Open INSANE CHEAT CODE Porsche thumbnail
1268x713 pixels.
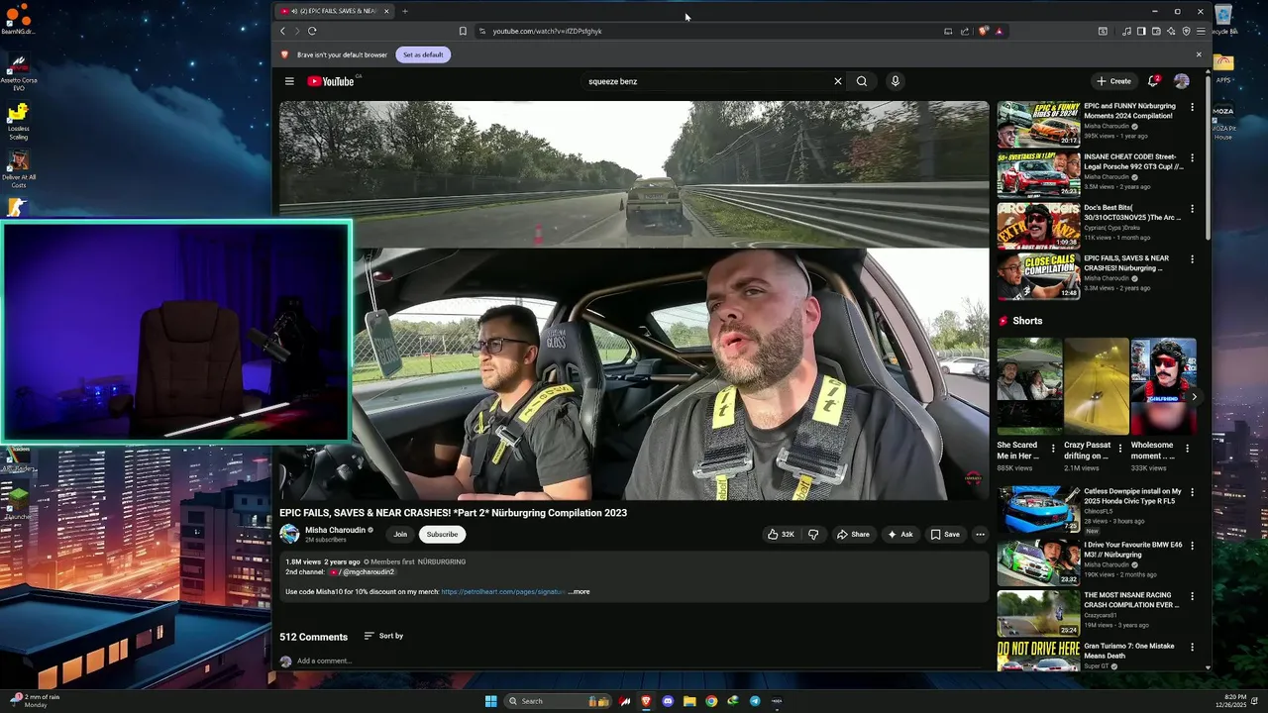point(1038,174)
